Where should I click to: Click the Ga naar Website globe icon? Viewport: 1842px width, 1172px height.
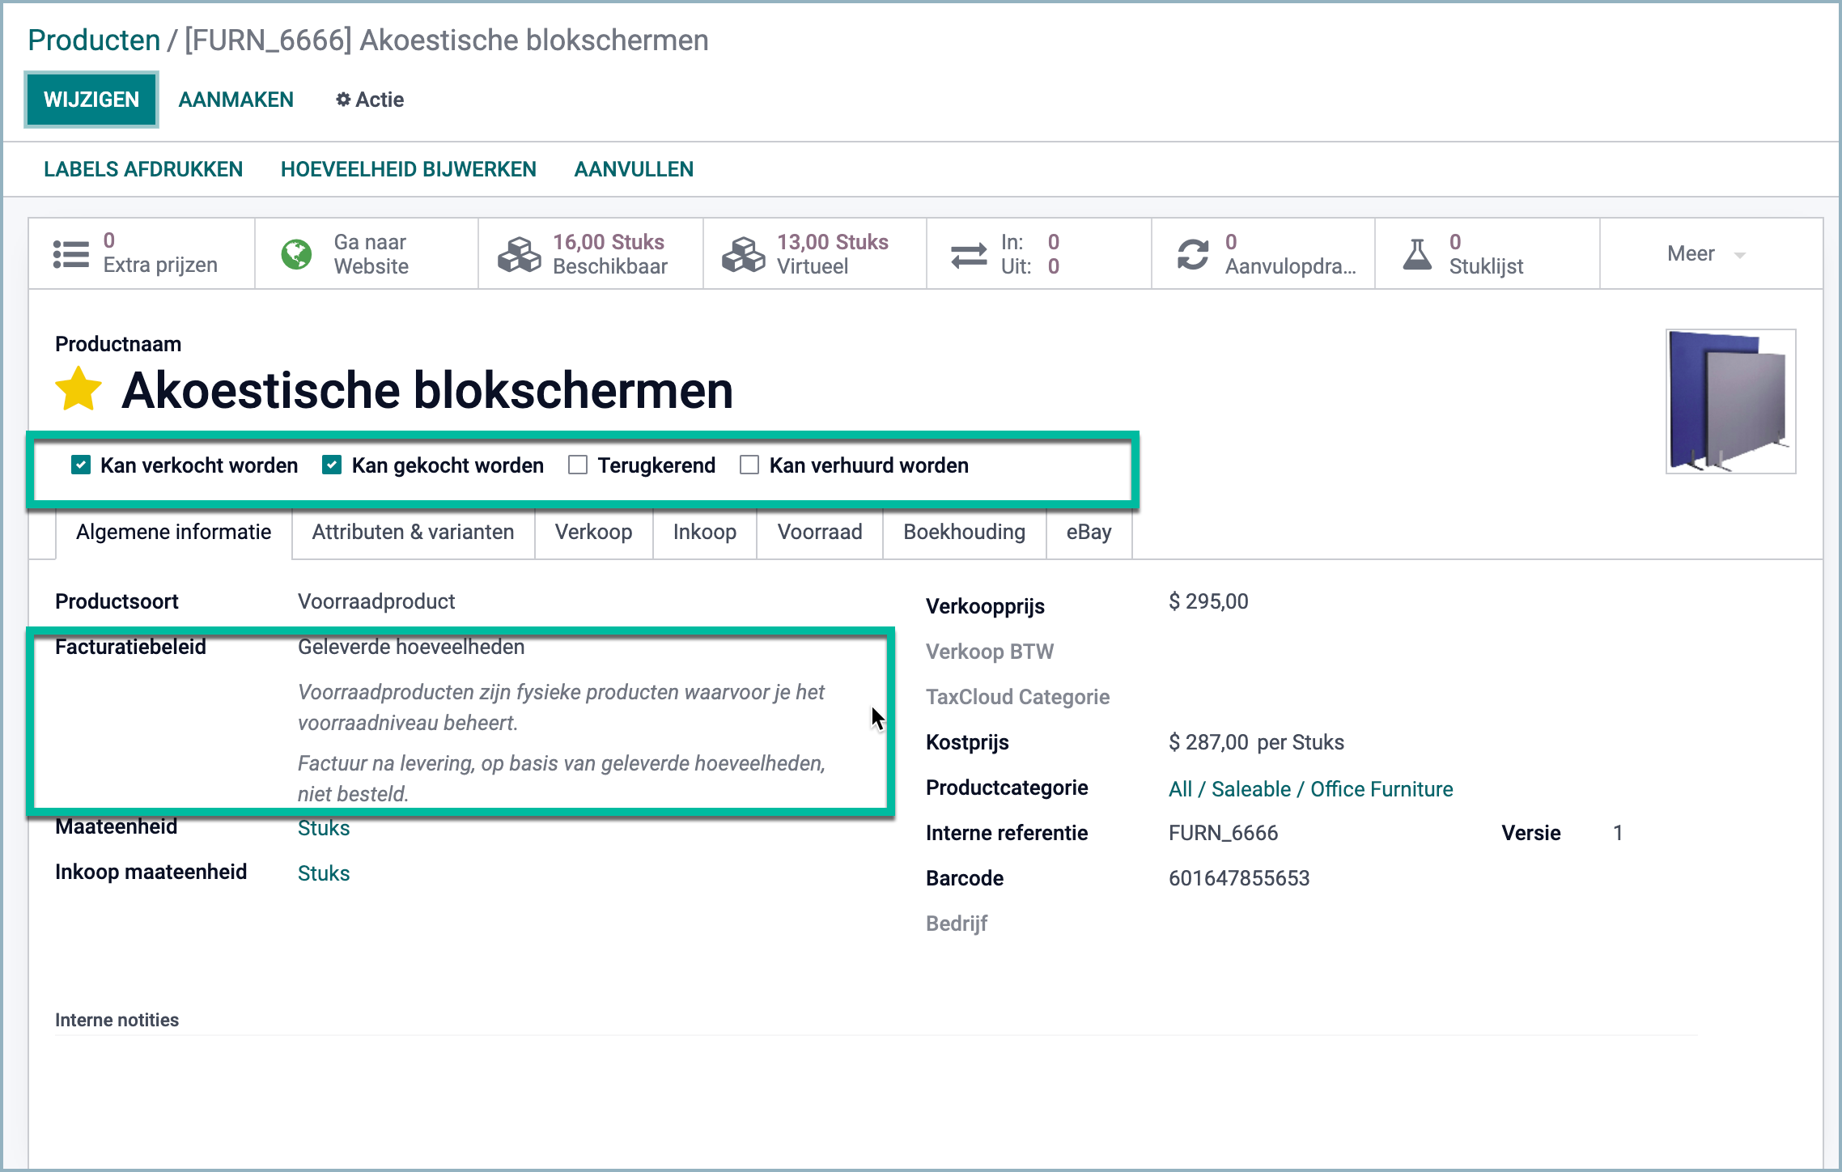click(296, 253)
